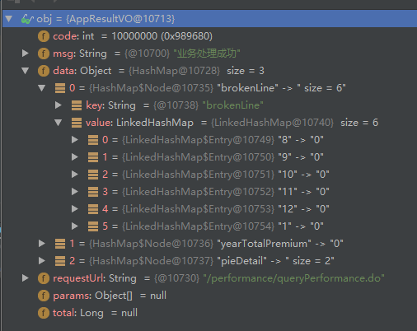Click the stacked-bars icon beside key: String
Screen dimensions: 417x331
coord(77,105)
